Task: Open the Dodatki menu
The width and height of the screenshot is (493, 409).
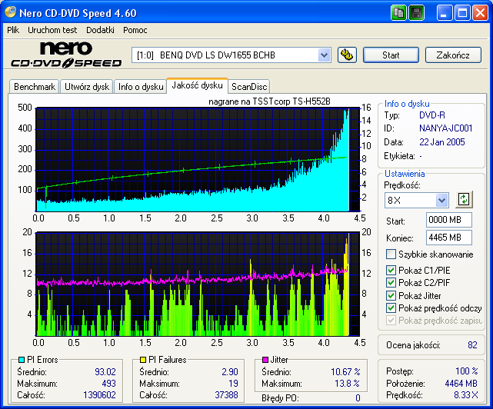Action: 100,30
